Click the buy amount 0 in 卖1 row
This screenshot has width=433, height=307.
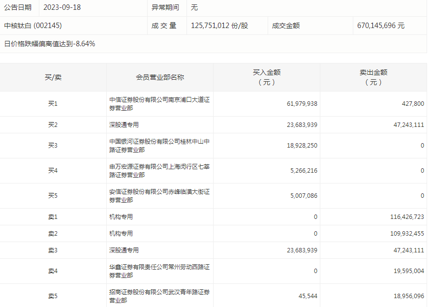(315, 217)
